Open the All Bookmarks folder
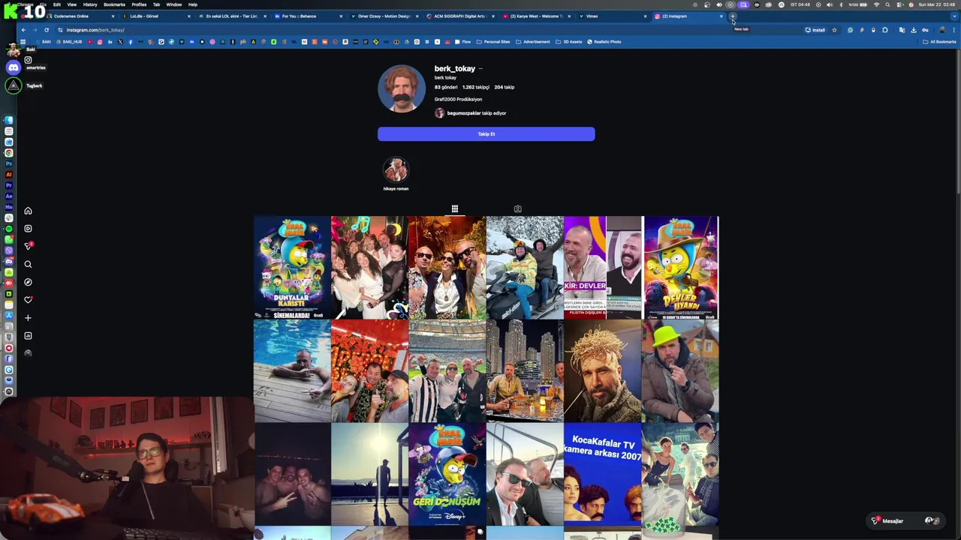Image resolution: width=961 pixels, height=540 pixels. [939, 42]
